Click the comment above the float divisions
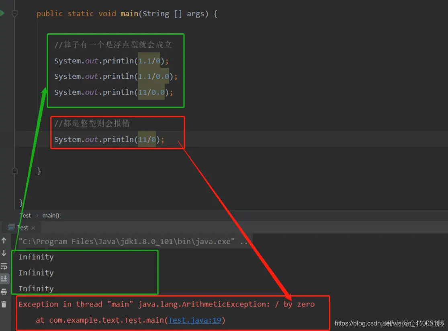 [113, 45]
